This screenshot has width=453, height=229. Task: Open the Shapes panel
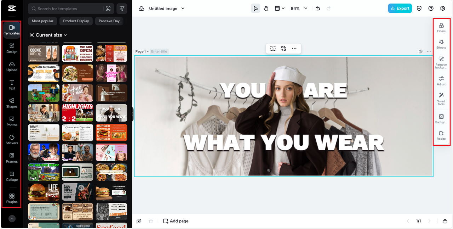point(12,103)
